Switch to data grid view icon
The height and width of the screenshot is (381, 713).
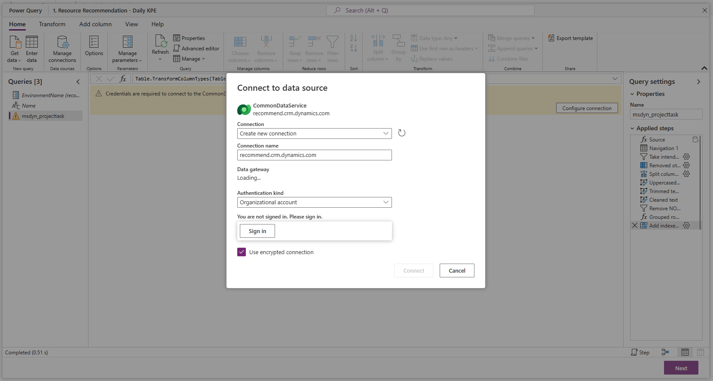[x=685, y=352]
